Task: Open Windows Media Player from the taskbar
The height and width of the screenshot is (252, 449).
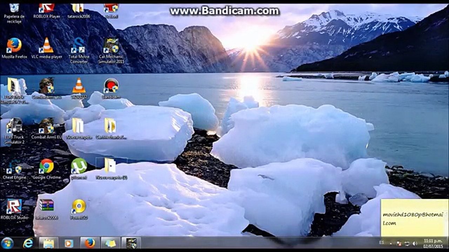Action: (69, 243)
